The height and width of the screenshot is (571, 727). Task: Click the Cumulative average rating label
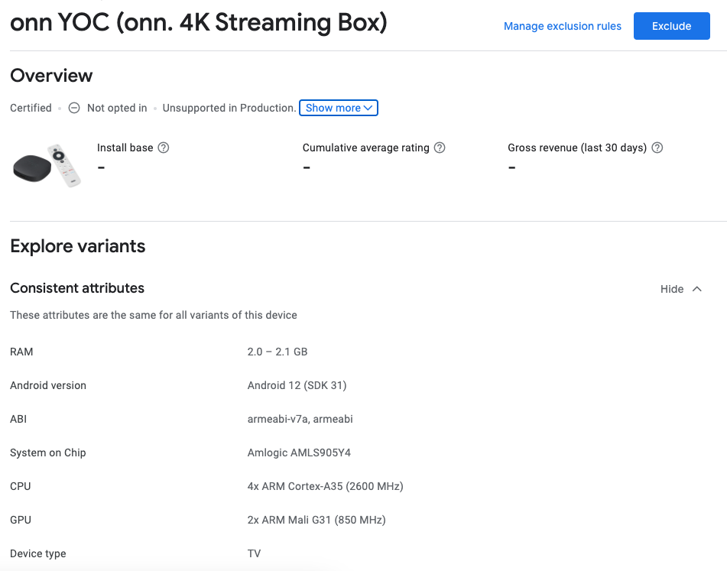pyautogui.click(x=366, y=148)
